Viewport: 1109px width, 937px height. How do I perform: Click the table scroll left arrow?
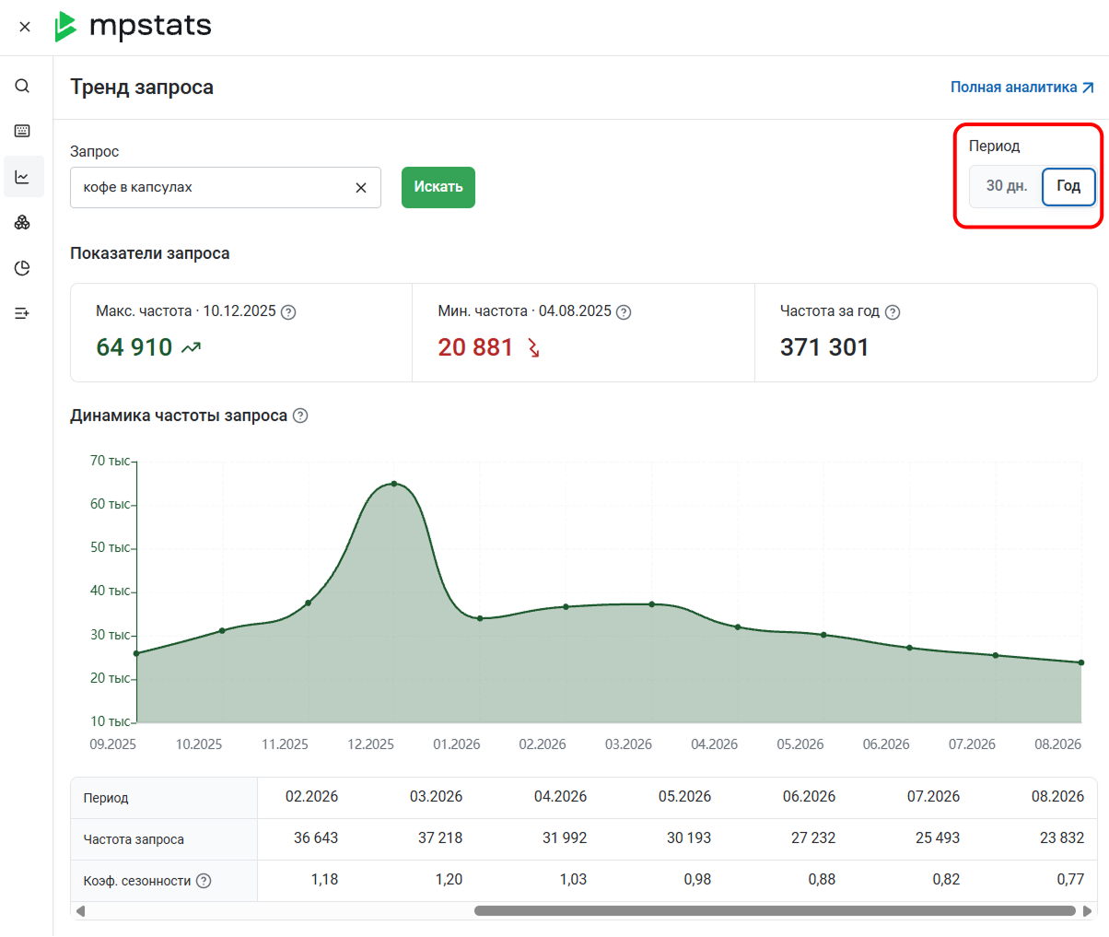(x=80, y=911)
